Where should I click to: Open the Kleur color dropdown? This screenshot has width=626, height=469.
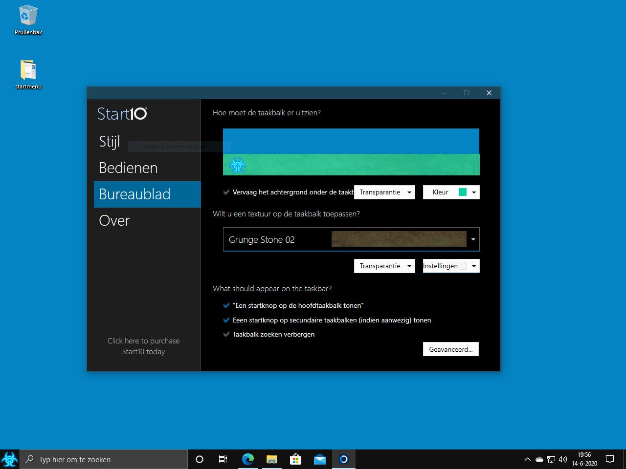pyautogui.click(x=451, y=192)
